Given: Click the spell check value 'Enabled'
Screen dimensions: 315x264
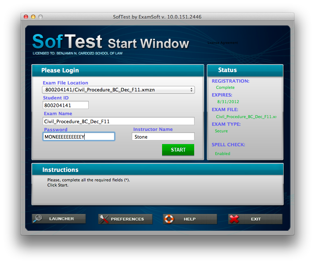Looking at the screenshot, I should click(x=222, y=154).
